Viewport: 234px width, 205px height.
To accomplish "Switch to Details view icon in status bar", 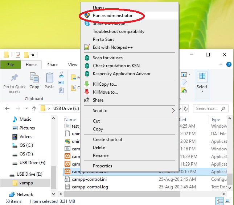I will click(219, 201).
